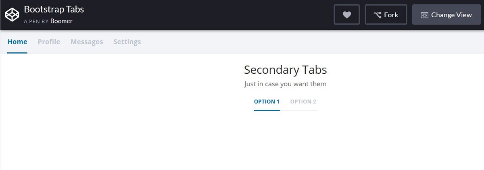Open the Profile tab
The height and width of the screenshot is (170, 484).
pyautogui.click(x=49, y=42)
